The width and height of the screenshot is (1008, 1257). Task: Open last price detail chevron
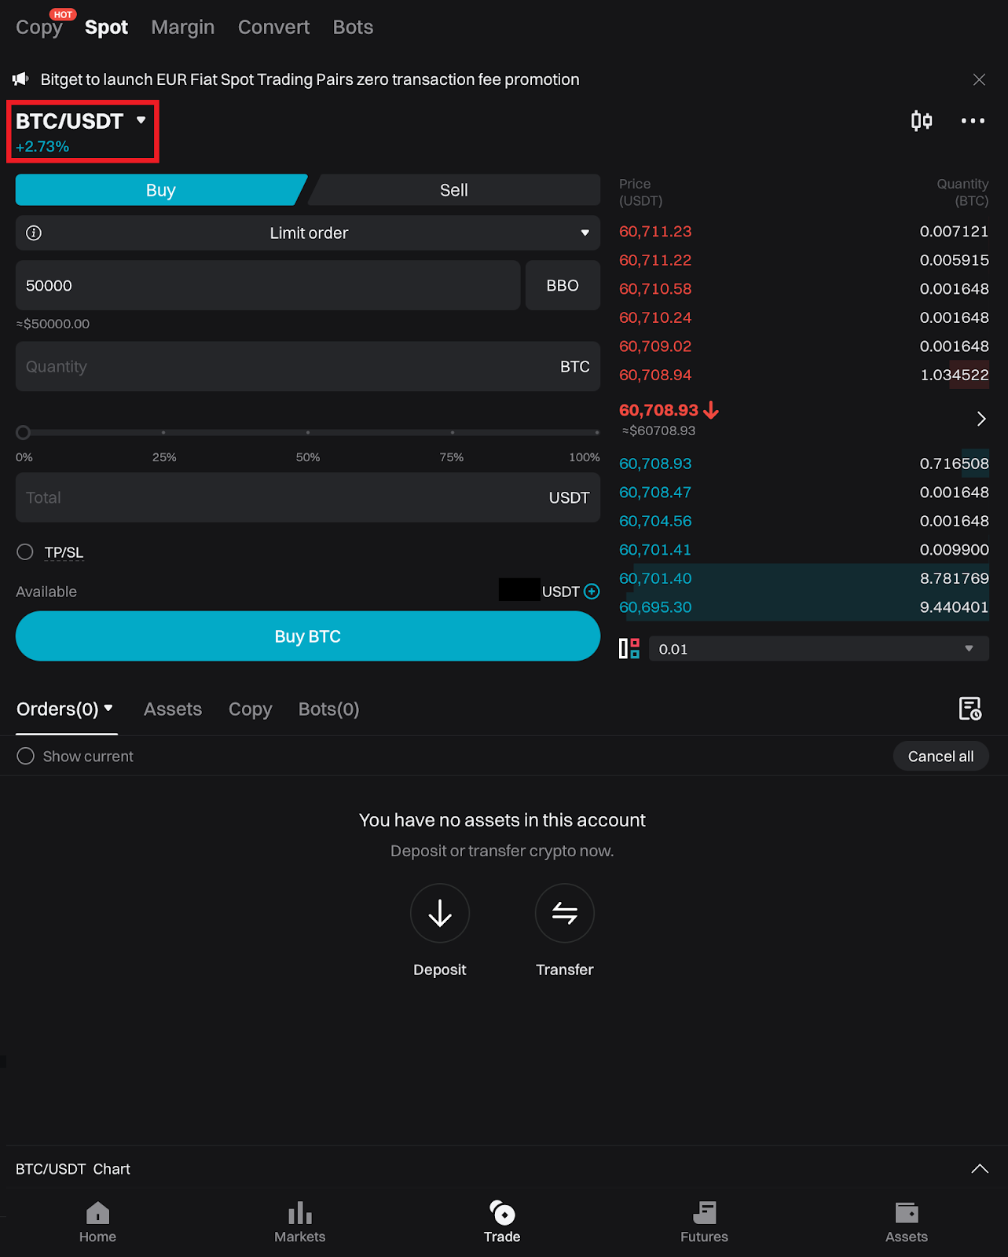[x=981, y=419]
